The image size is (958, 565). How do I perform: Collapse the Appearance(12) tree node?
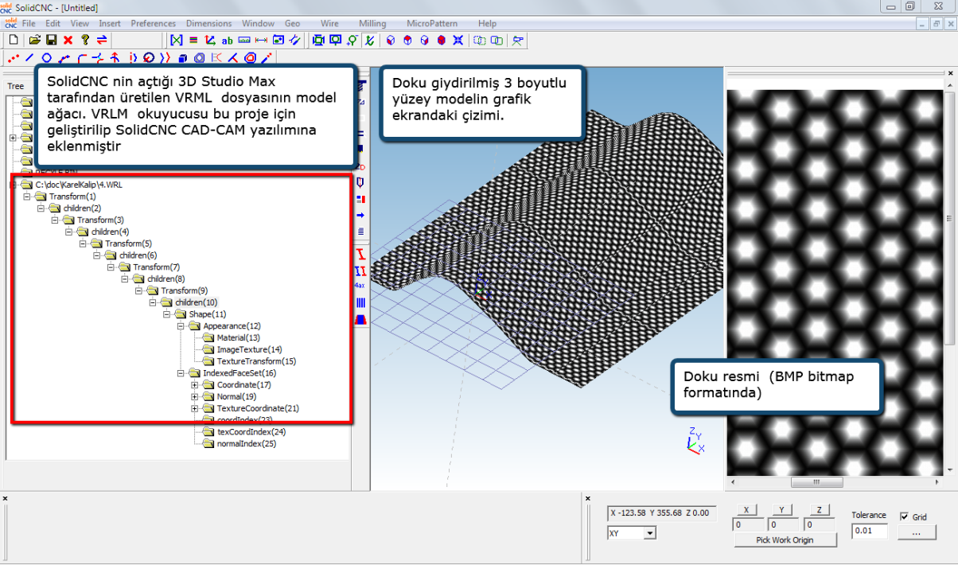tap(181, 326)
